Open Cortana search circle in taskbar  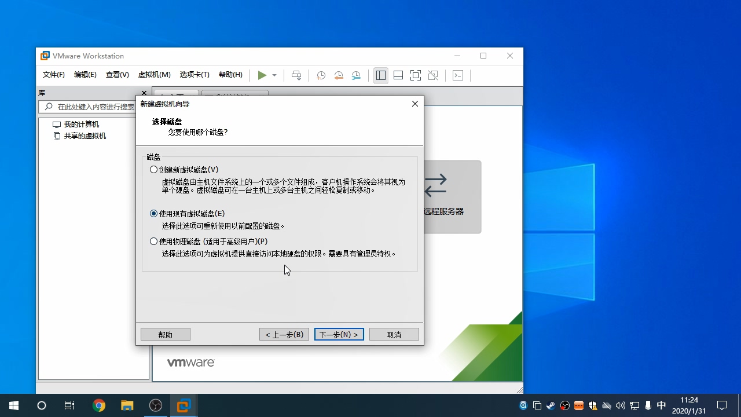pos(42,405)
